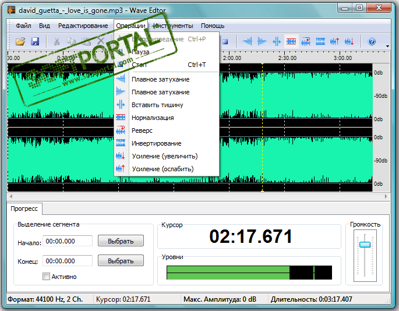Screen dimensions: 399x311
Task: Open the Инструменты menu
Action: [x=173, y=26]
